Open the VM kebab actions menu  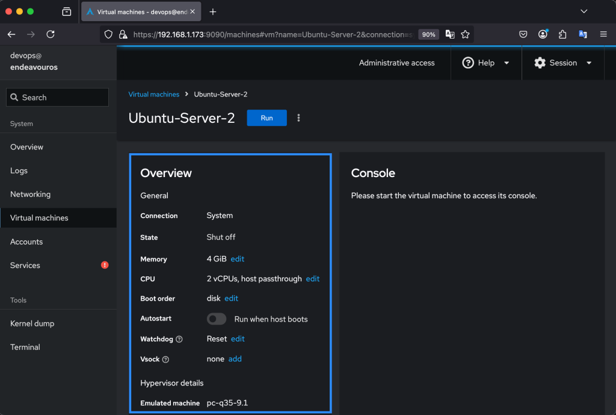[298, 118]
